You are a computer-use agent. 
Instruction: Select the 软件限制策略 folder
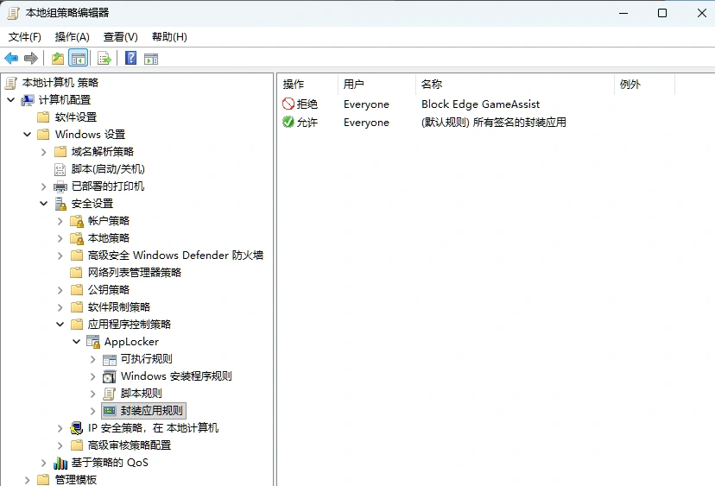click(118, 307)
